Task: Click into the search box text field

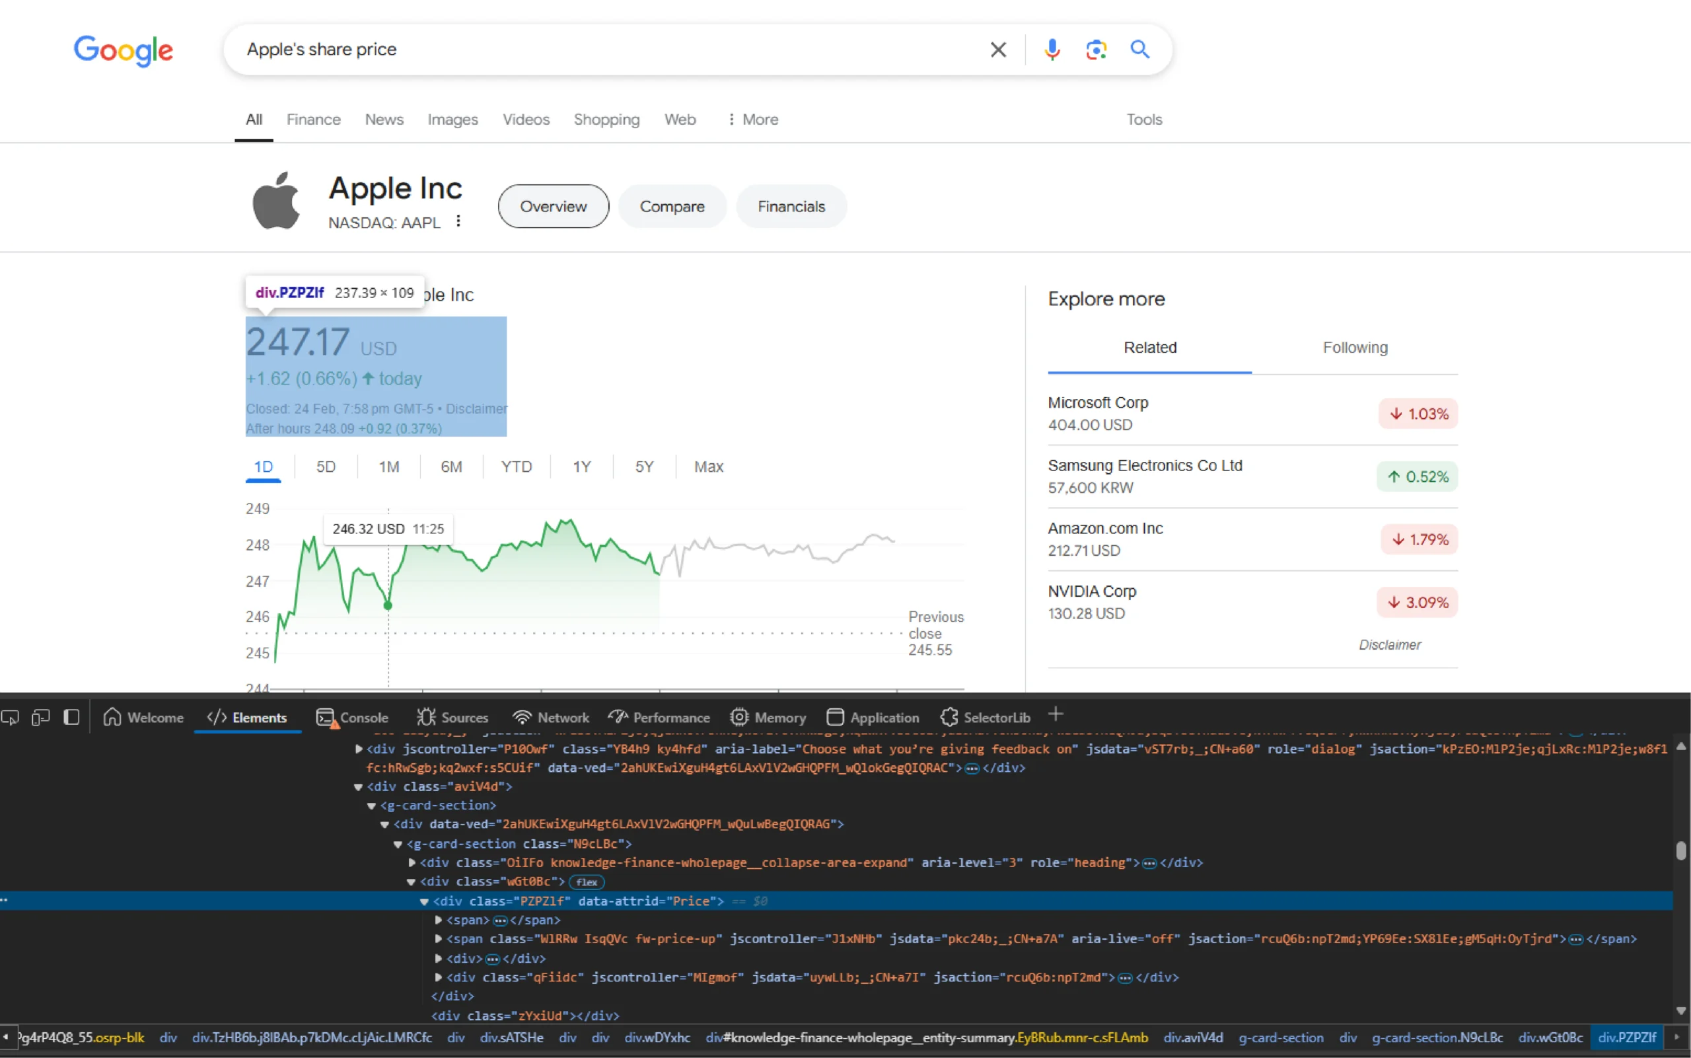Action: pyautogui.click(x=608, y=50)
